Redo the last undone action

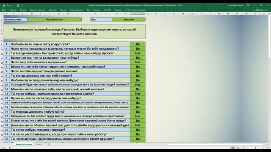coord(13,5)
